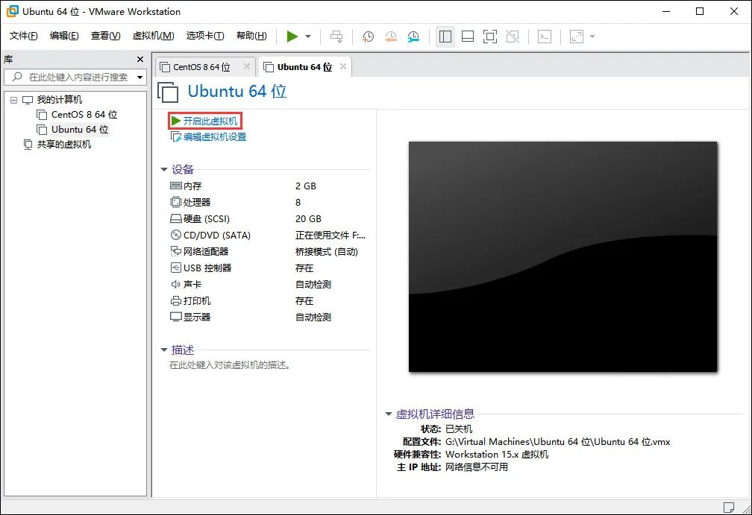Screen dimensions: 752x515
Task: Switch to the CentOS 8 64 位 tab
Action: coord(201,67)
